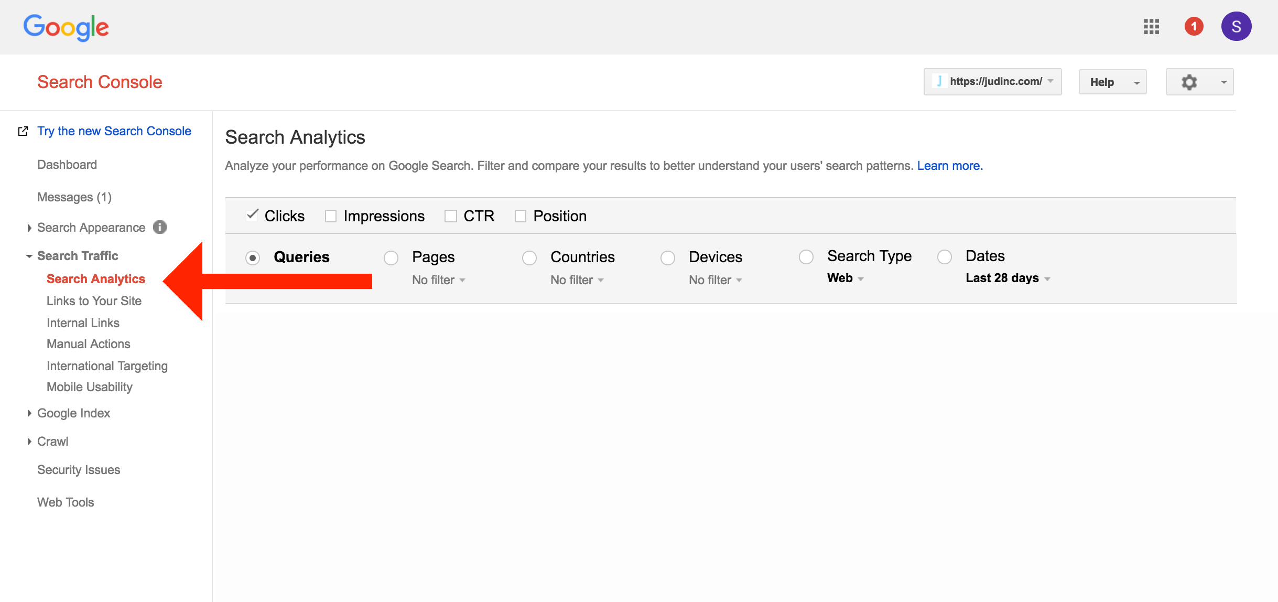This screenshot has height=602, width=1278.
Task: Toggle the Clicks checkbox
Action: (x=252, y=215)
